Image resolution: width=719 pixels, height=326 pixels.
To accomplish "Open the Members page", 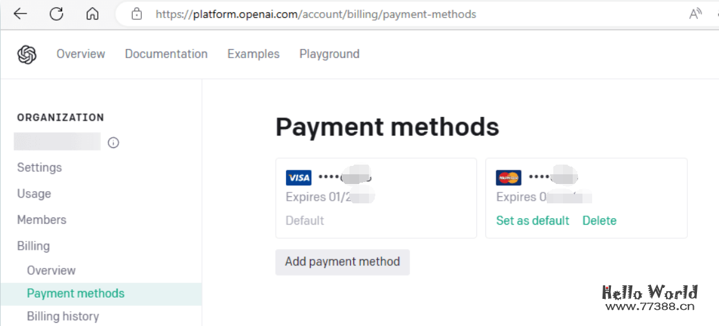I will (41, 220).
